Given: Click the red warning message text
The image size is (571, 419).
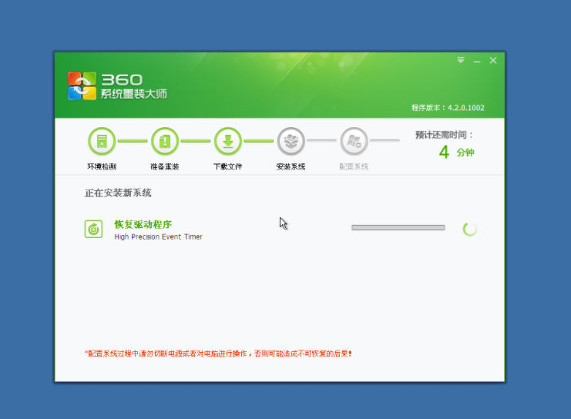Looking at the screenshot, I should tap(218, 354).
